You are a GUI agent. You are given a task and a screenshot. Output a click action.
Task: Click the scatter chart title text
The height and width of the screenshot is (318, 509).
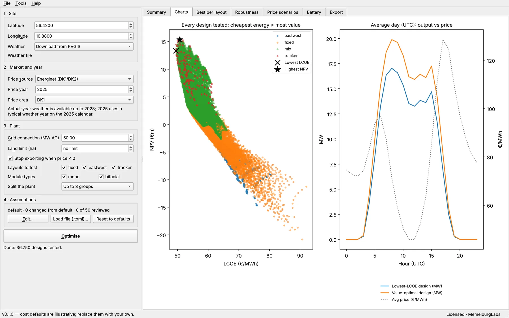(241, 25)
